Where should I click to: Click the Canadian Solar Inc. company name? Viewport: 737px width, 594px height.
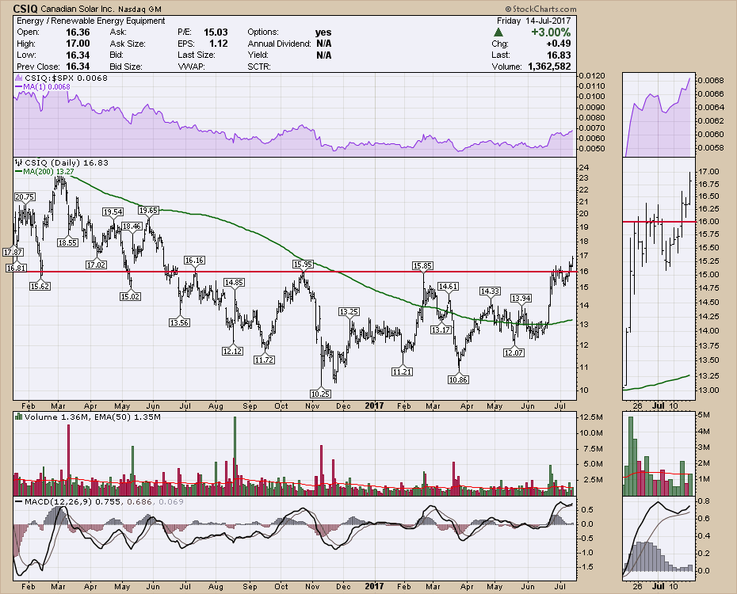[x=77, y=9]
